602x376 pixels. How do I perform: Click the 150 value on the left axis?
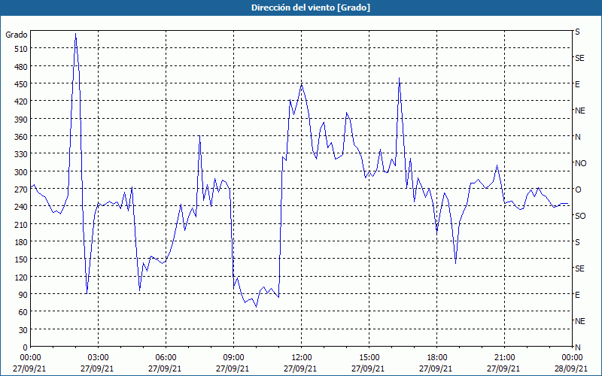click(21, 259)
